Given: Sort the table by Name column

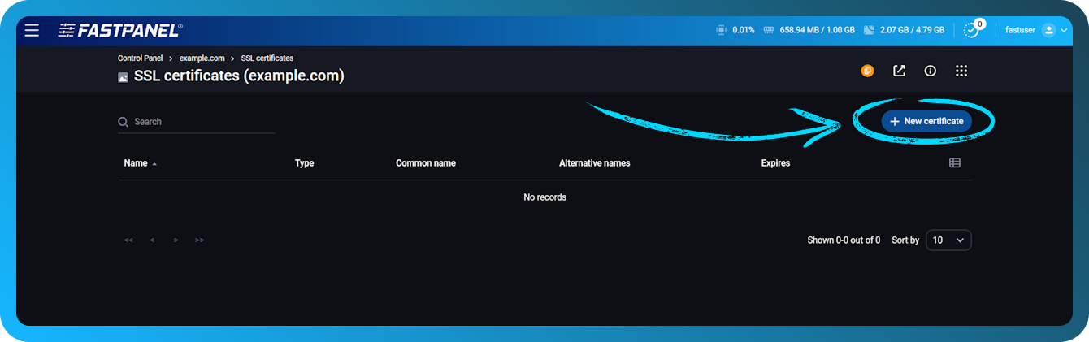Looking at the screenshot, I should click(x=136, y=162).
